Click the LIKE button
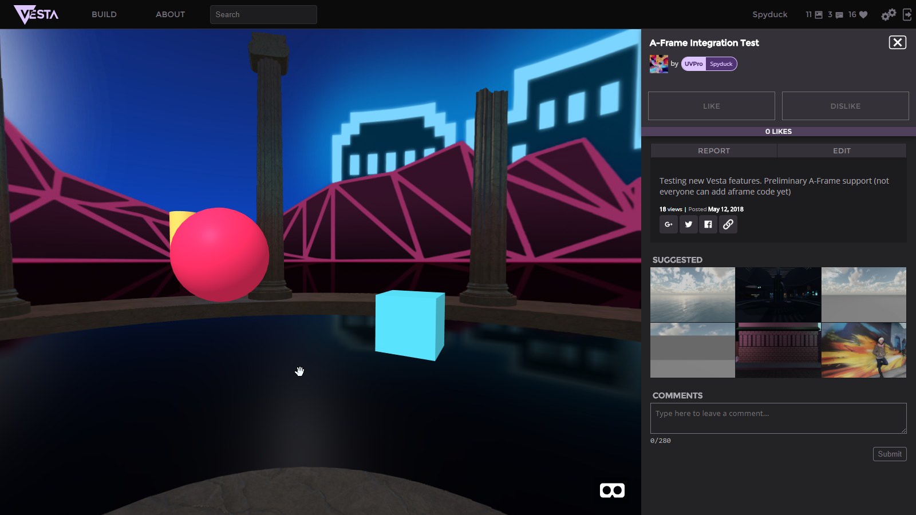Viewport: 916px width, 515px height. [x=711, y=106]
